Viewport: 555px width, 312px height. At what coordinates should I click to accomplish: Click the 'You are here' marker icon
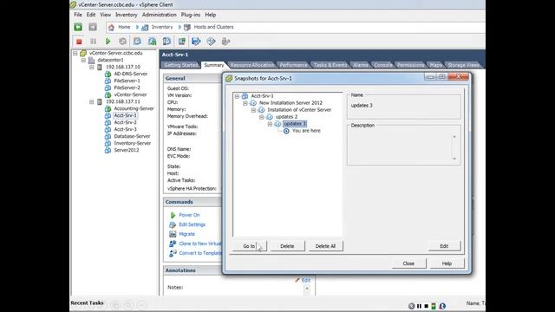coord(286,131)
